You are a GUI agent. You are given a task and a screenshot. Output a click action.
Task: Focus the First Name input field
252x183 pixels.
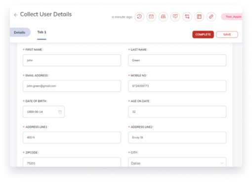72,60
